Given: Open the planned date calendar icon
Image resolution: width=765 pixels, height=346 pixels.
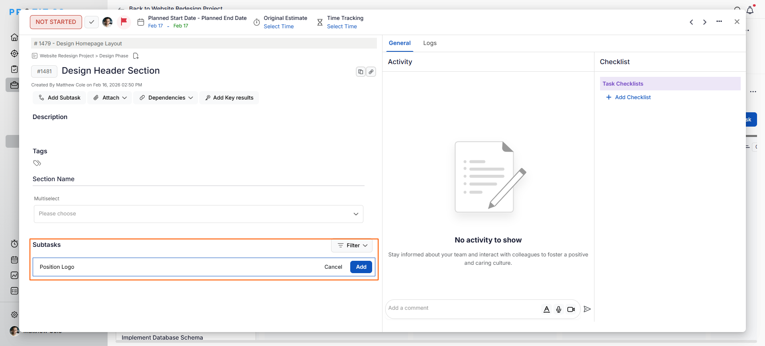Looking at the screenshot, I should [141, 22].
